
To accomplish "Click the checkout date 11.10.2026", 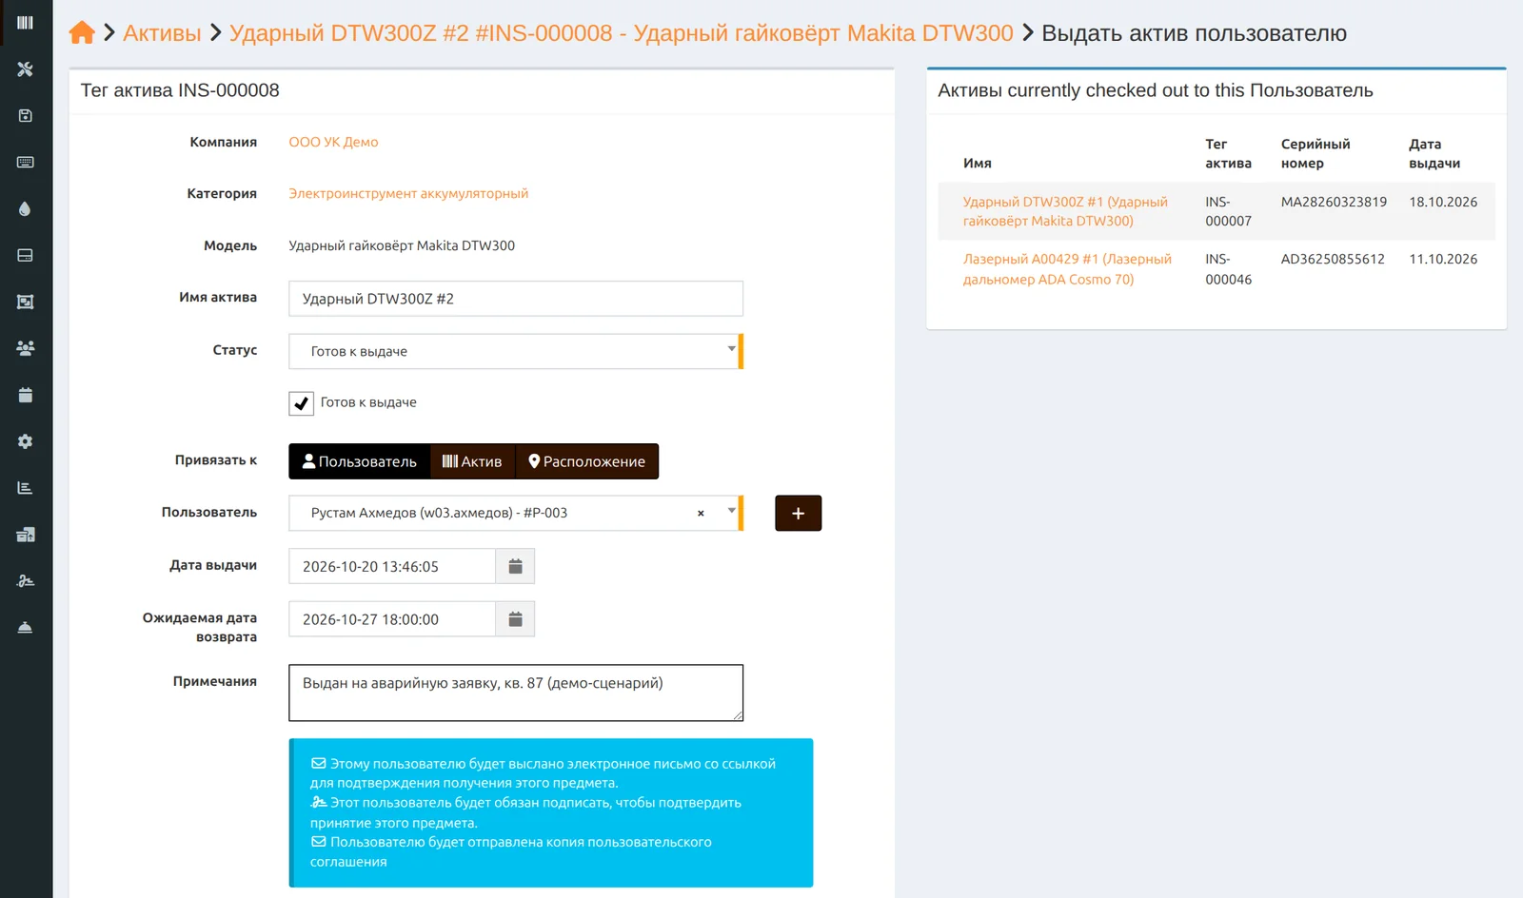I will click(1443, 259).
